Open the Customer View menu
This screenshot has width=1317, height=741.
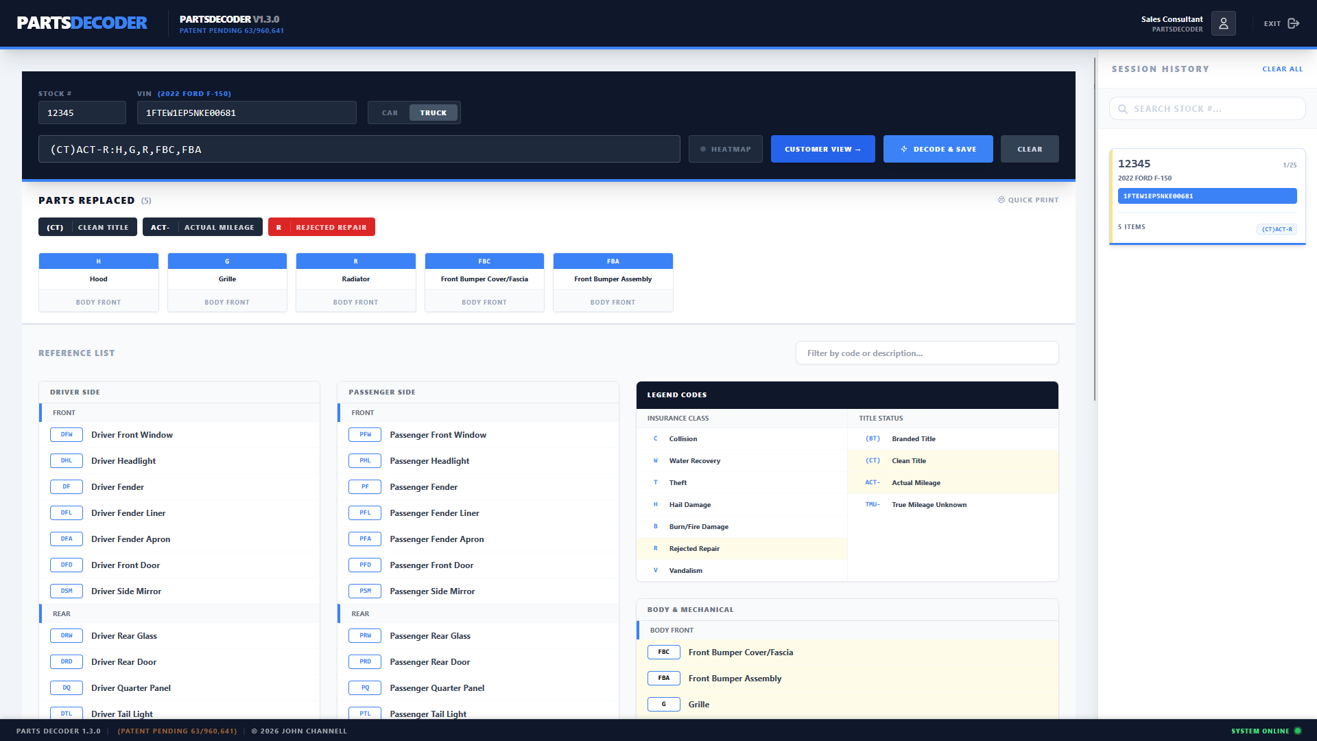click(822, 148)
